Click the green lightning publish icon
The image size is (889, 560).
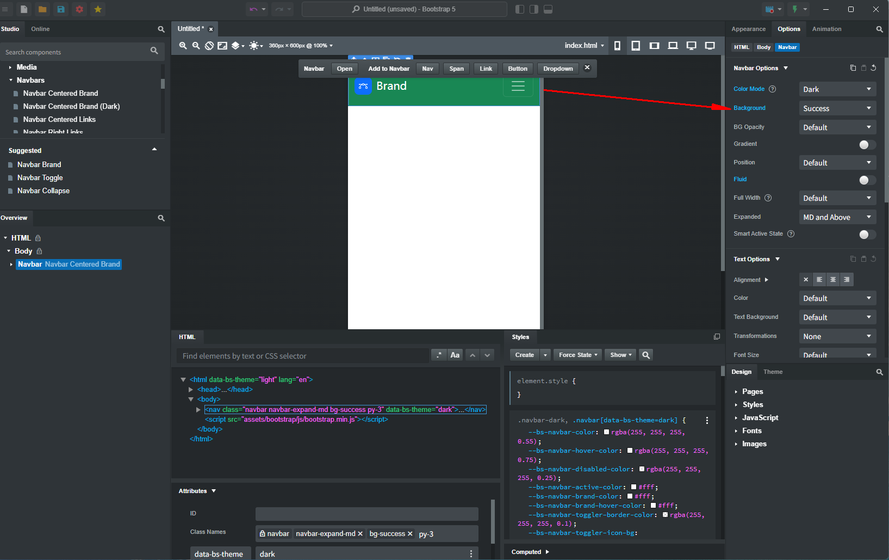[795, 9]
